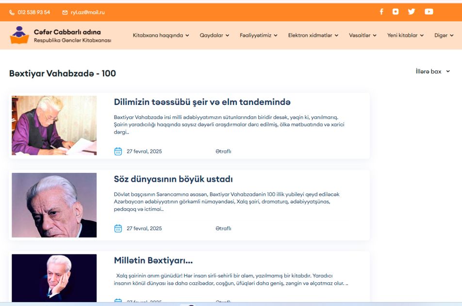This screenshot has height=306, width=462.
Task: Expand the Kitabxana haqqında menu
Action: (161, 35)
